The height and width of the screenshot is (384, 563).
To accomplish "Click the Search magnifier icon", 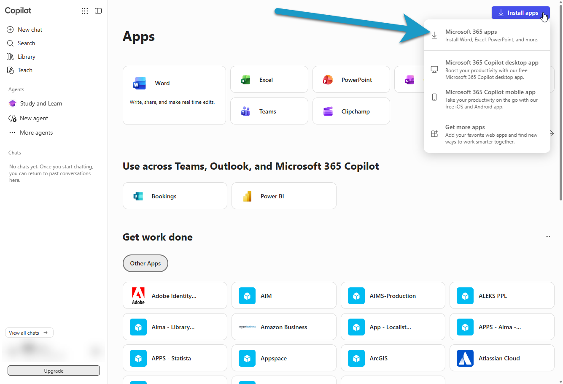I will click(x=10, y=43).
